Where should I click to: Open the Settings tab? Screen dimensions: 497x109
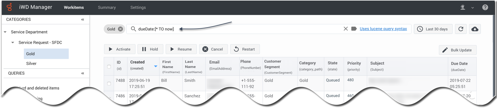138,8
